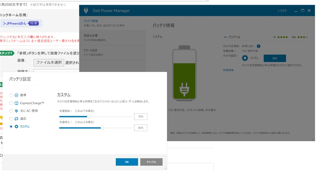Viewport: 318px width, 172px height.
Task: Open the バッテリ情報 tab in Dell Power Manager
Action: tap(113, 23)
